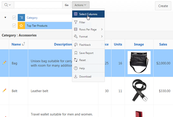The height and width of the screenshot is (117, 173).
Task: Choose Select Columns from the menu
Action: (x=88, y=14)
